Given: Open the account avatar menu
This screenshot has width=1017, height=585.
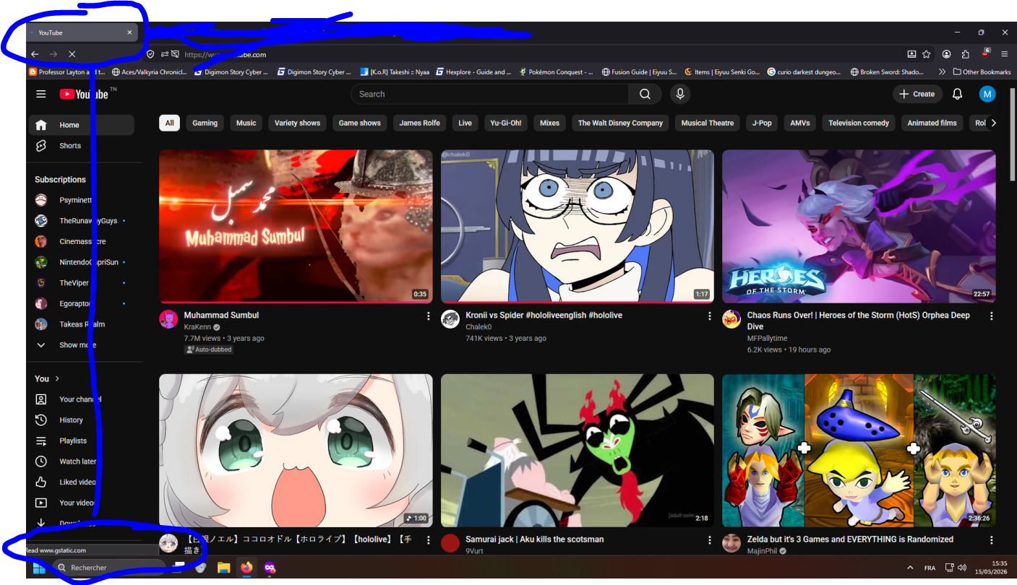Looking at the screenshot, I should tap(987, 94).
